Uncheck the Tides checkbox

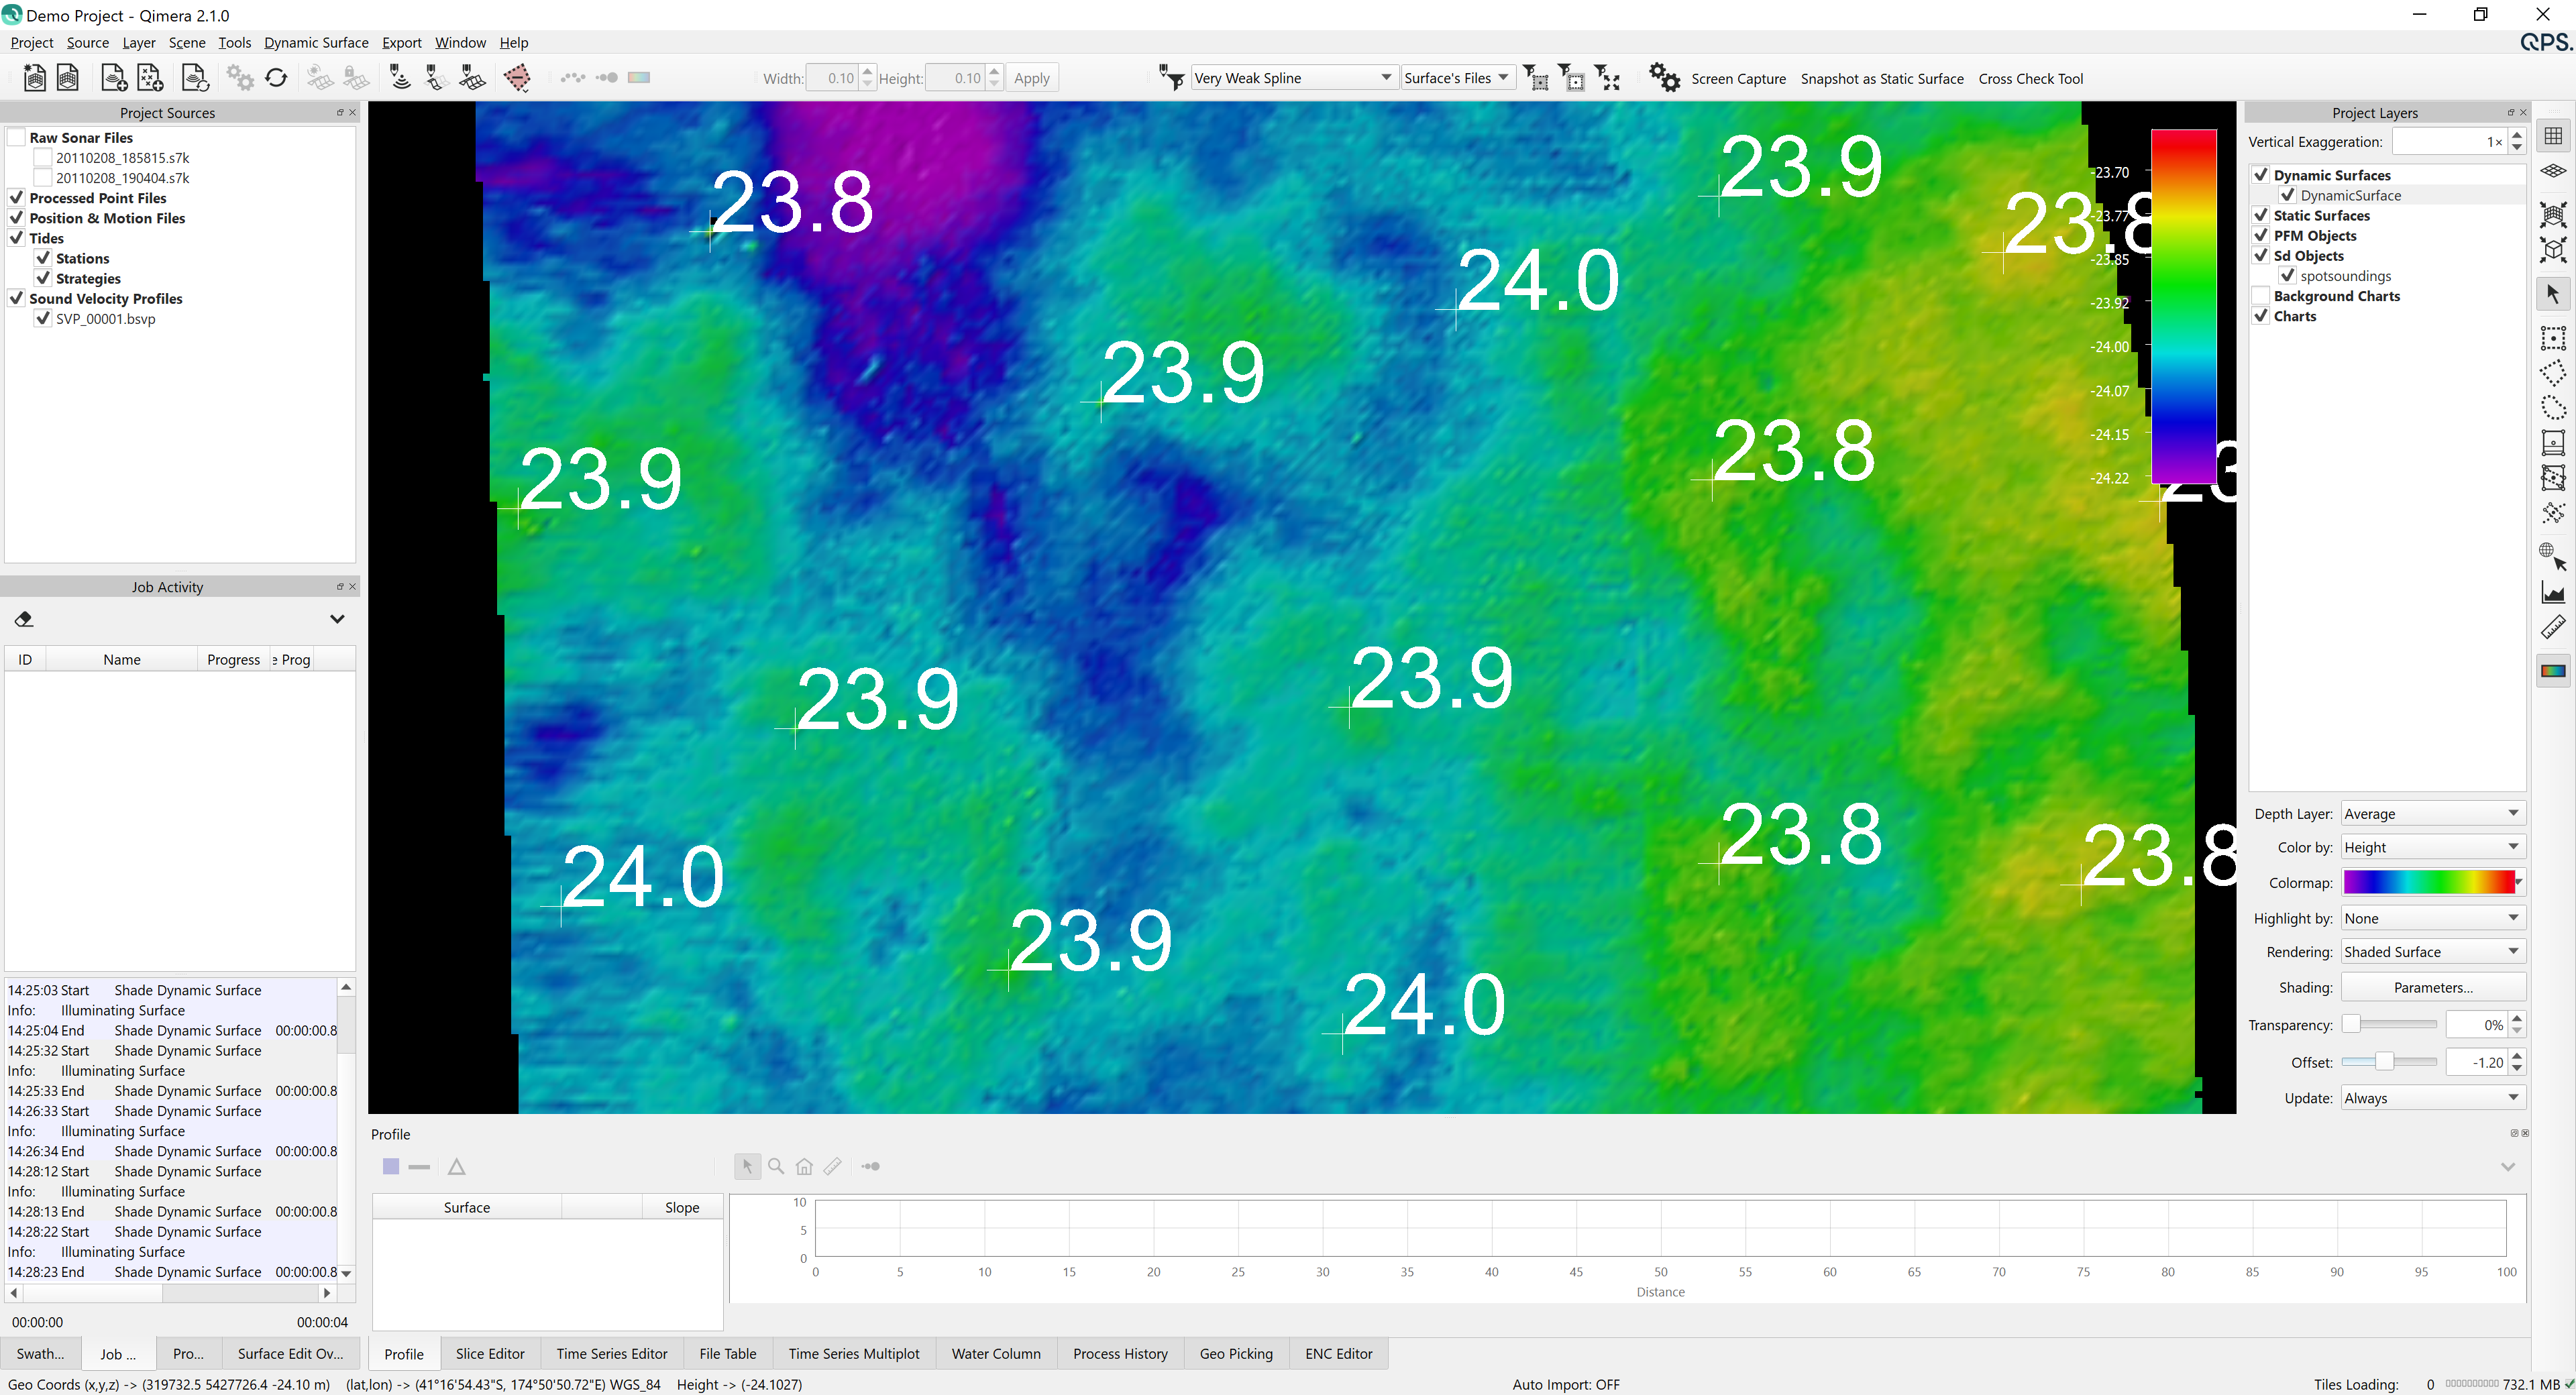tap(17, 238)
